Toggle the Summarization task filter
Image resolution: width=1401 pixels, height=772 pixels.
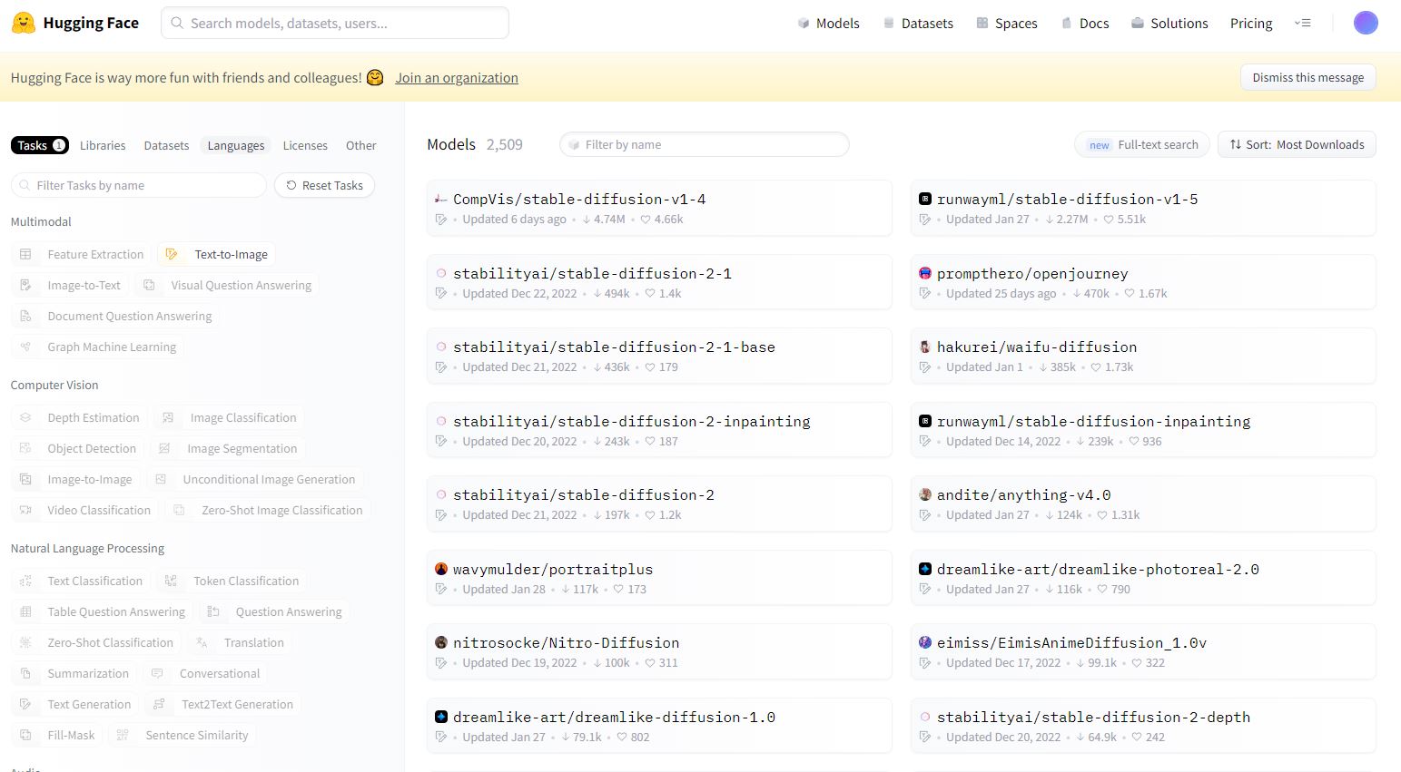74,673
